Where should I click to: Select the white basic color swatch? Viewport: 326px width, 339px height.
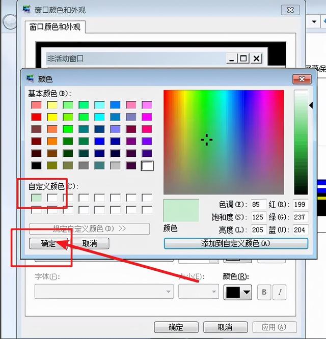[147, 166]
